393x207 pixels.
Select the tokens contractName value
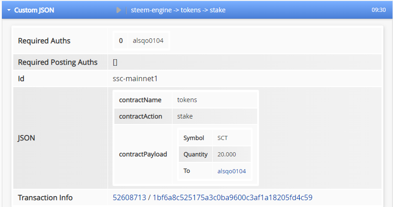click(187, 100)
